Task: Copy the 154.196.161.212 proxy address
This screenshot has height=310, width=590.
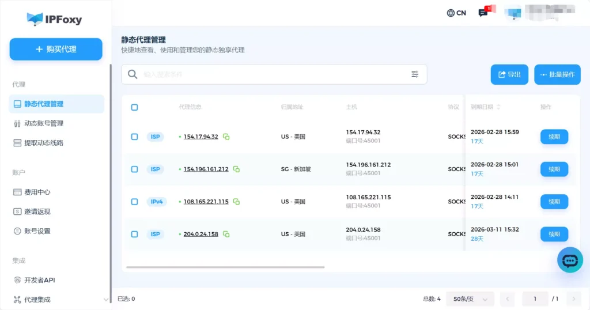Action: coord(236,169)
